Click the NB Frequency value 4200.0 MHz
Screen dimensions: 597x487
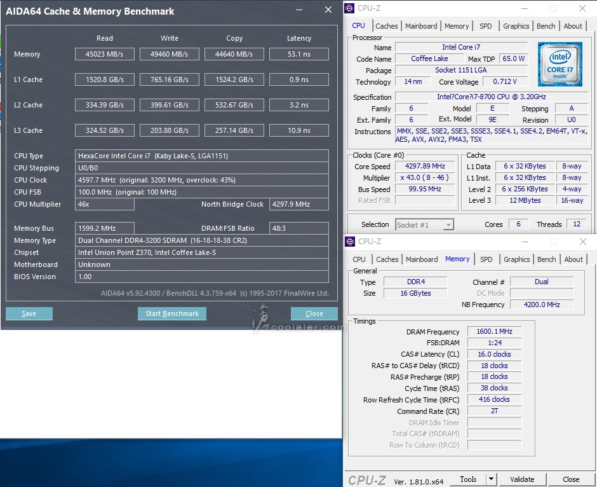point(541,305)
